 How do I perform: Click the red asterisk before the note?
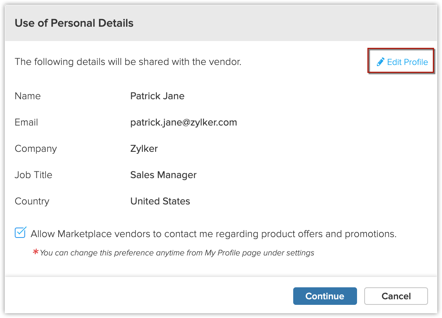tap(36, 252)
